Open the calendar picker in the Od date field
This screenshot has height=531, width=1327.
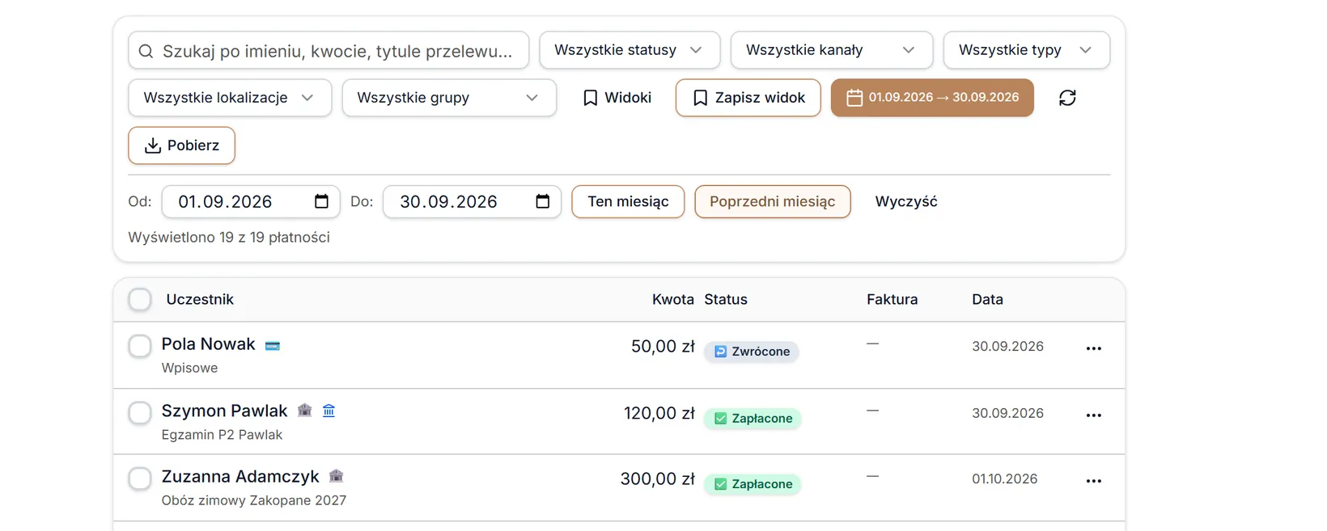321,201
